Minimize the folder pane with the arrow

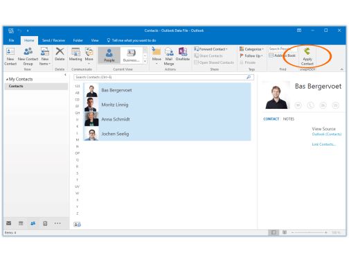pyautogui.click(x=65, y=75)
